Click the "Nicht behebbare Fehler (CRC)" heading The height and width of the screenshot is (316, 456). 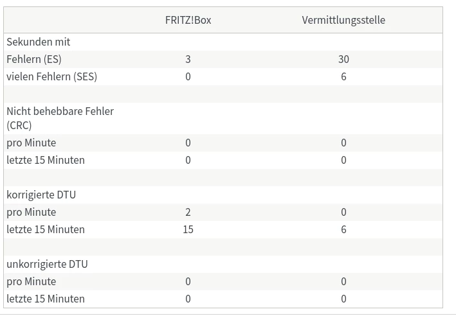(60, 118)
